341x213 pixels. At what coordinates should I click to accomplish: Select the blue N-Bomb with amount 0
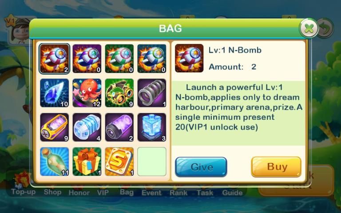152,59
